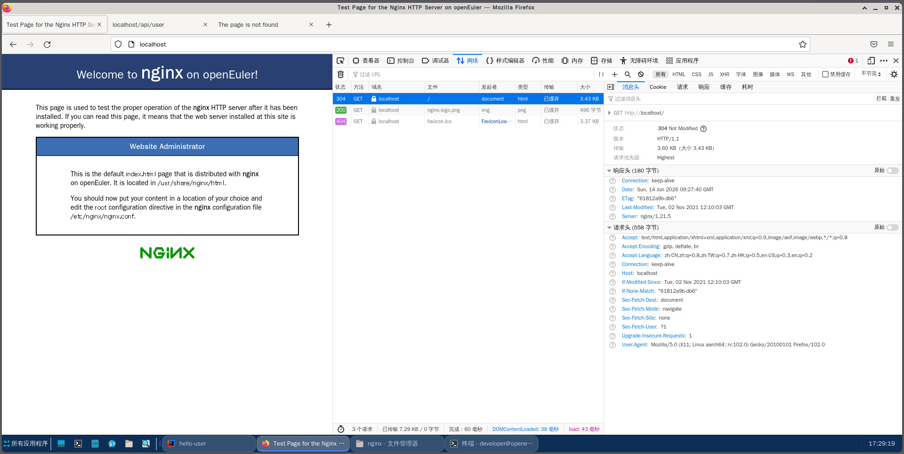Open a new browser tab
This screenshot has height=454, width=904.
pyautogui.click(x=329, y=25)
